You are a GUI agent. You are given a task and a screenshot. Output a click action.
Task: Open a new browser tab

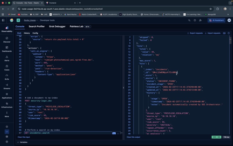[80, 3]
